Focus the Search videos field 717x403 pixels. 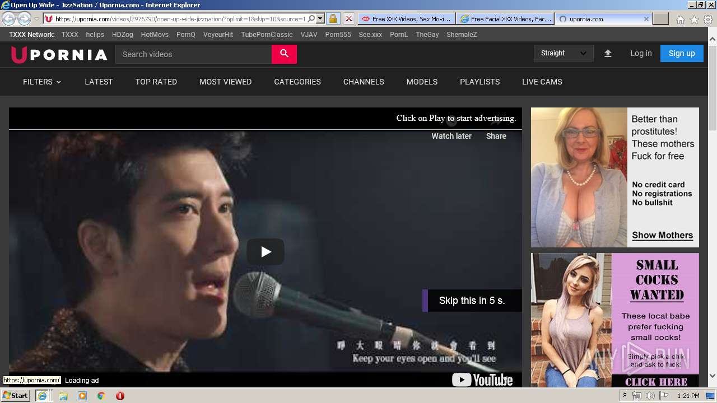[193, 54]
